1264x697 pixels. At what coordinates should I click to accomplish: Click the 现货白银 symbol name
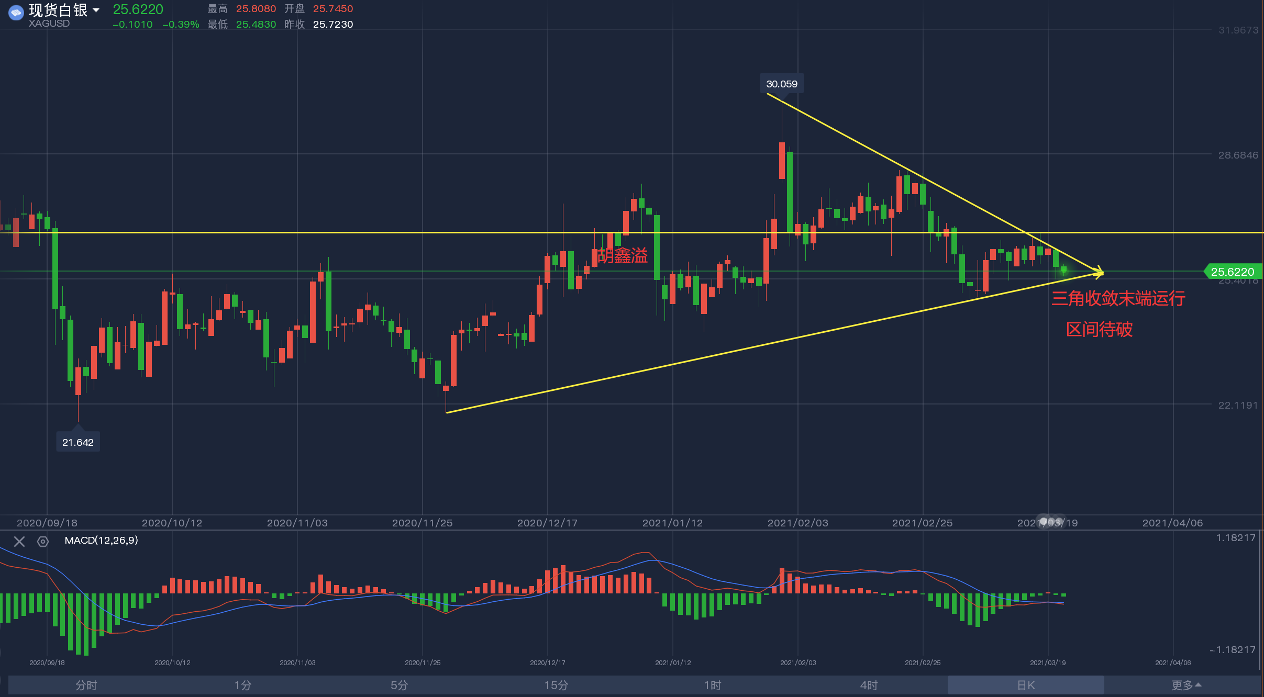[x=58, y=10]
